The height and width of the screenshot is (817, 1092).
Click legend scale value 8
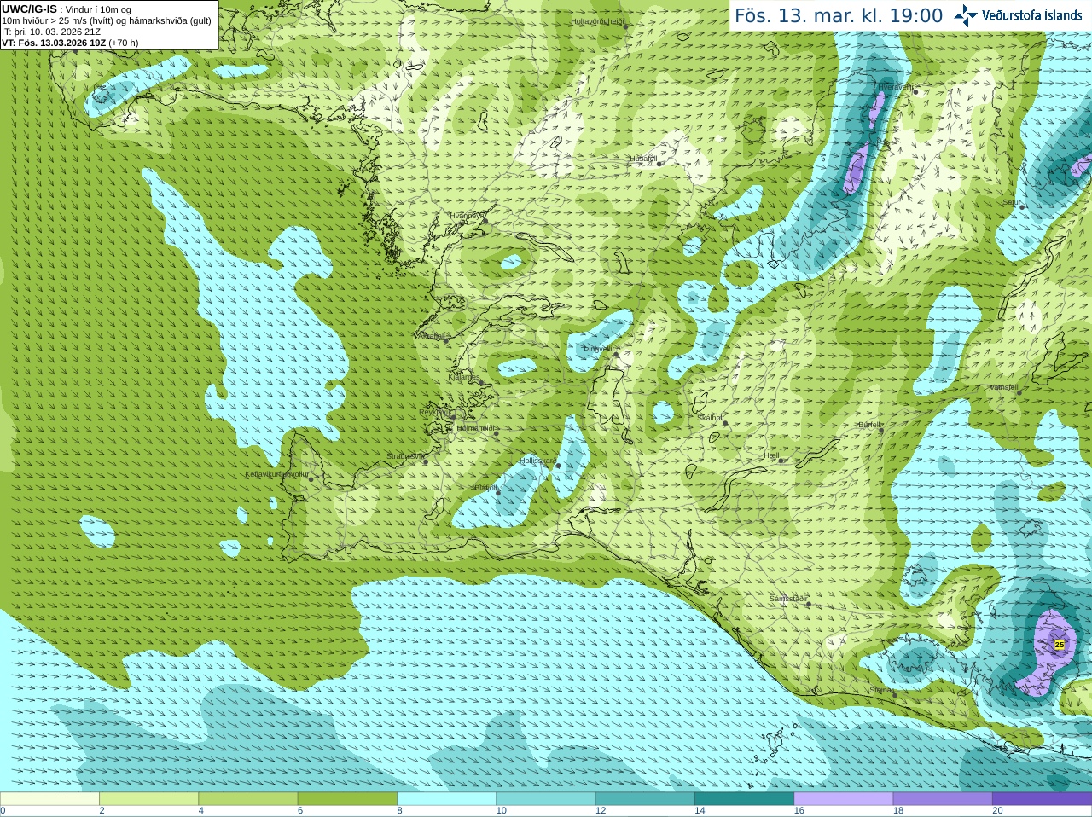(x=399, y=811)
